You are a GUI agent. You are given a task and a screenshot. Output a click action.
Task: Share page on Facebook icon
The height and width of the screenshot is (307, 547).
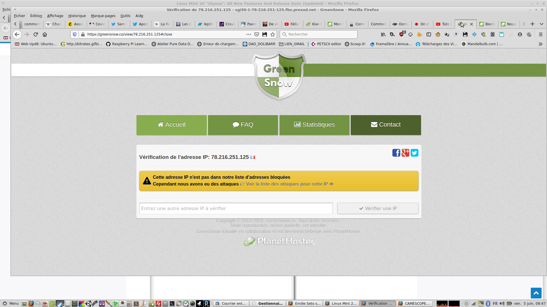coord(396,153)
